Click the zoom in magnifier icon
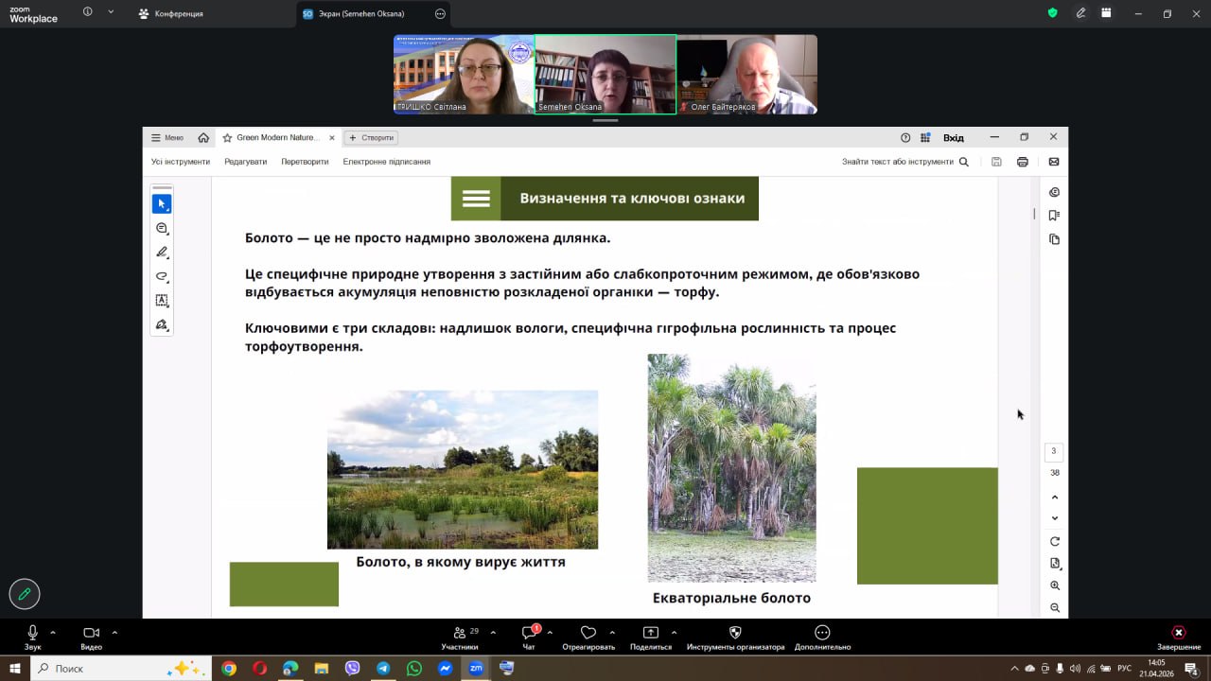1211x681 pixels. pyautogui.click(x=1055, y=585)
